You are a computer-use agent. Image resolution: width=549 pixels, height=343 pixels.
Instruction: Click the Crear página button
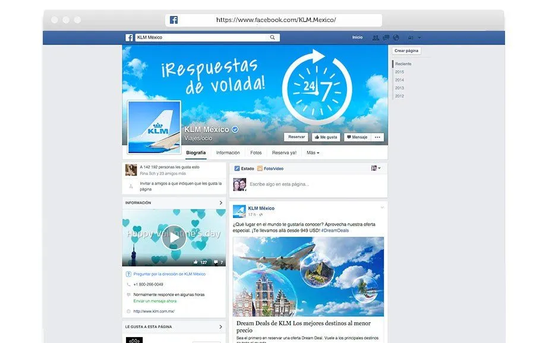click(406, 50)
